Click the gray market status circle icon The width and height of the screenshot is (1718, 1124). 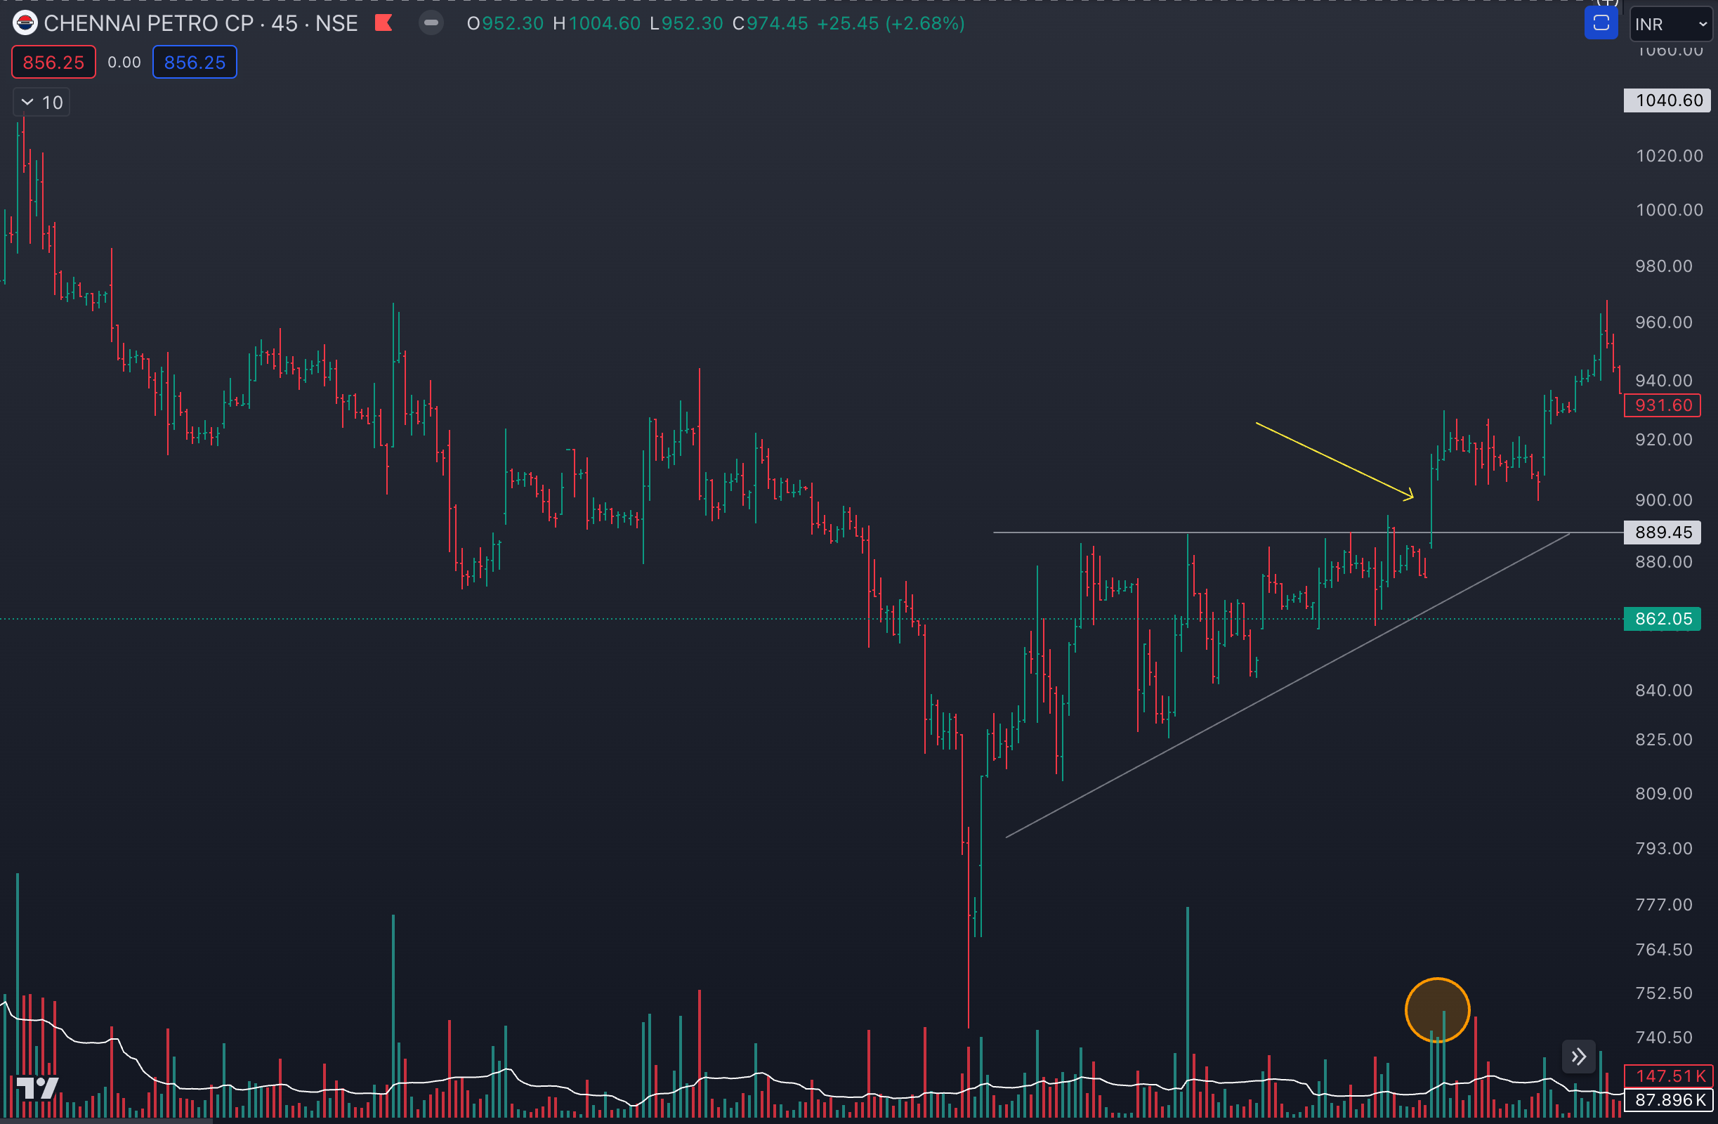[431, 23]
